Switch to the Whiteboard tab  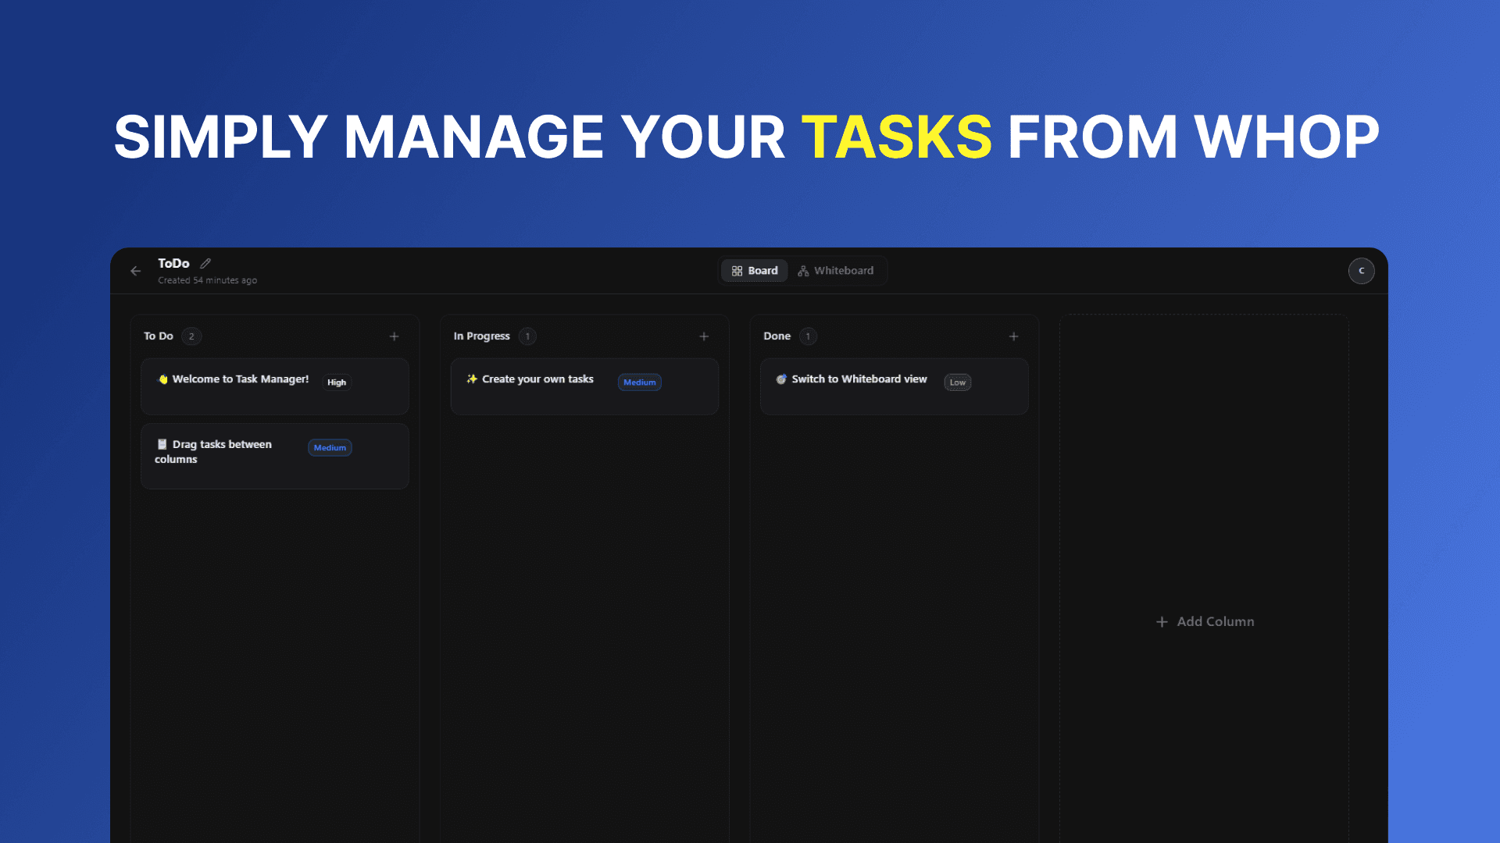[x=836, y=271]
